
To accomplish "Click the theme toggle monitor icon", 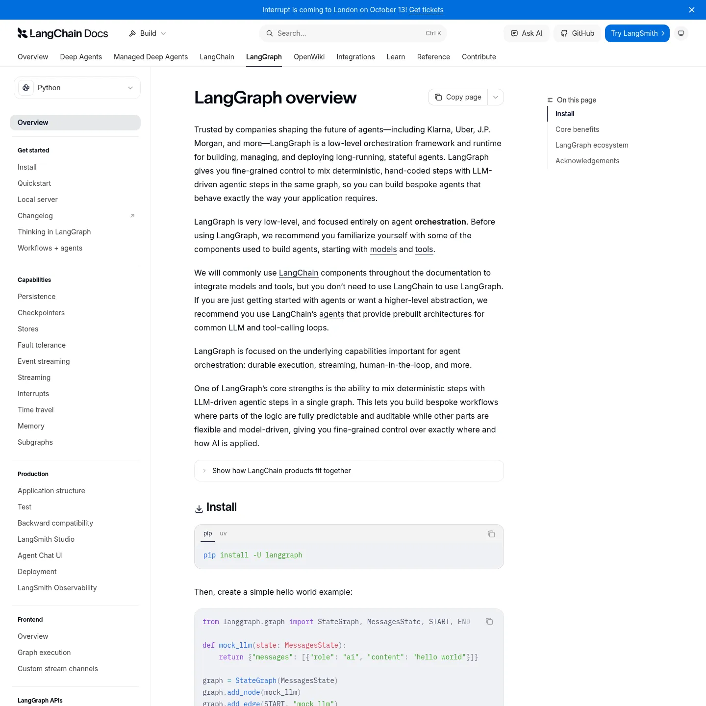I will tap(681, 33).
